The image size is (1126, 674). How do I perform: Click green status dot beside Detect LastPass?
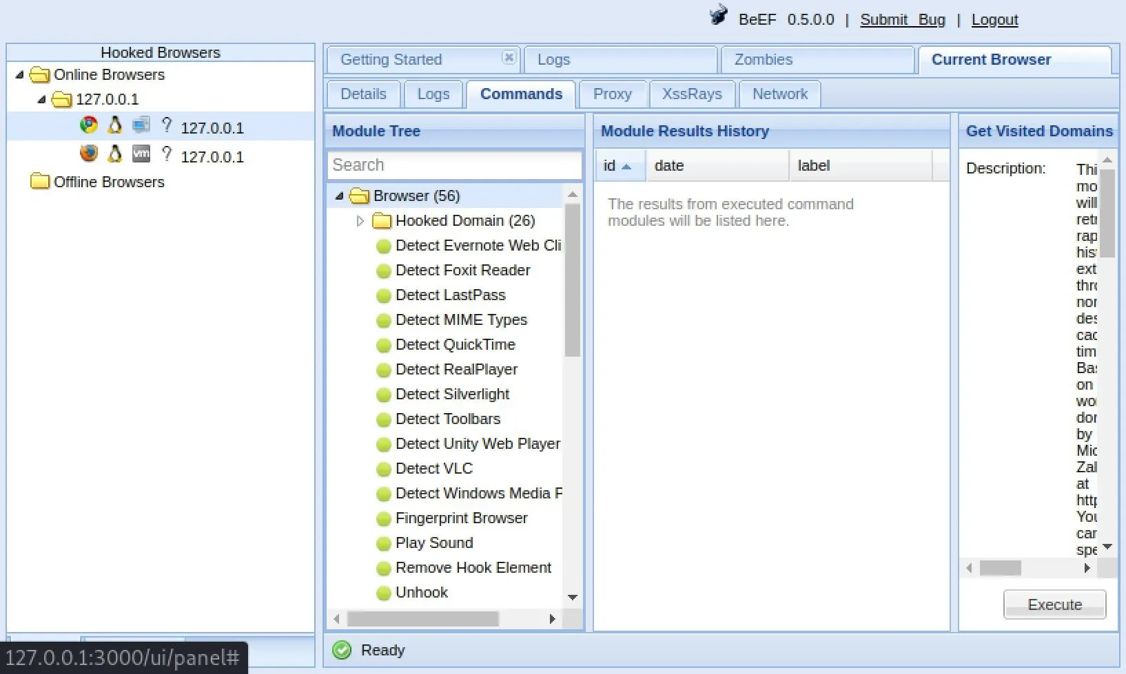[384, 296]
